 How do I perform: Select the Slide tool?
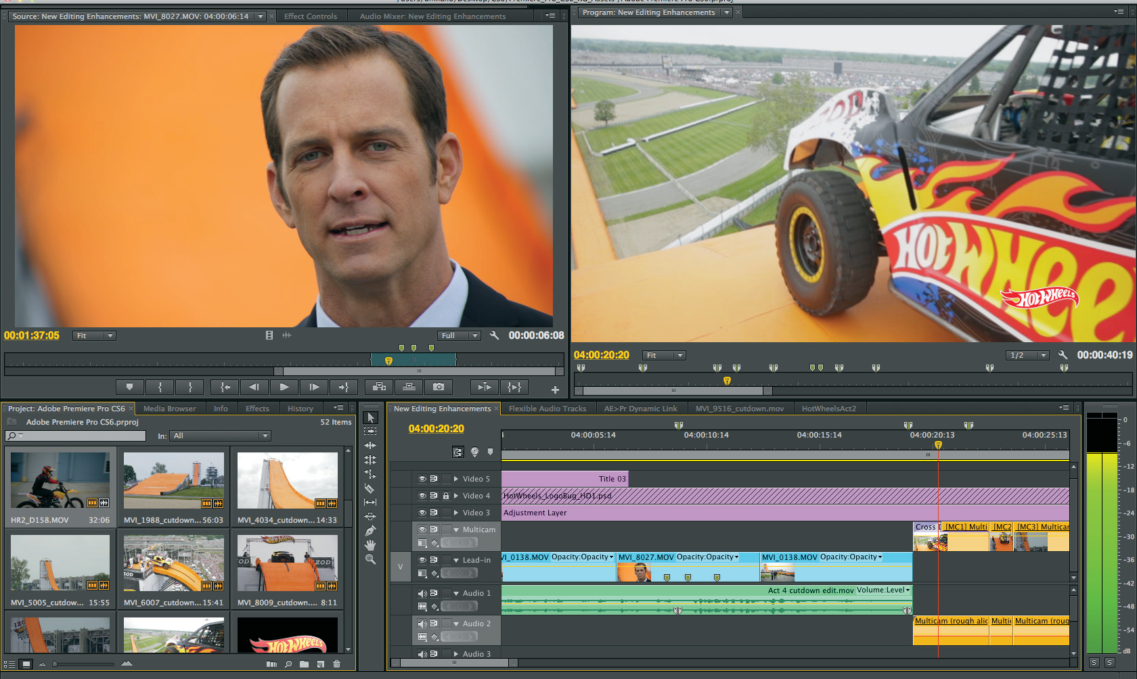[370, 517]
